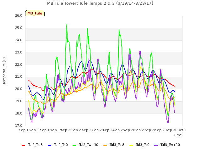Click the Sep 16 x-axis label
The height and width of the screenshot is (151, 201).
point(24,130)
